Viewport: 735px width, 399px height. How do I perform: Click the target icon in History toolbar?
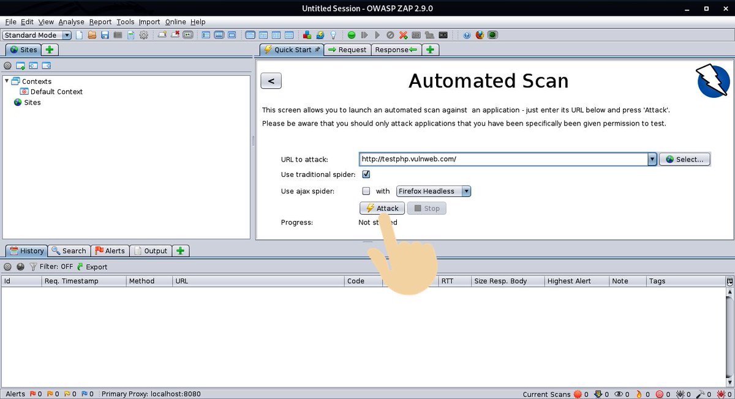tap(7, 267)
